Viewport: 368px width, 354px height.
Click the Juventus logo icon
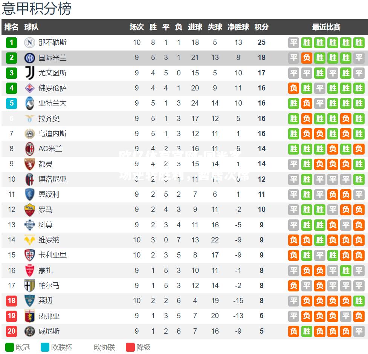(x=30, y=73)
